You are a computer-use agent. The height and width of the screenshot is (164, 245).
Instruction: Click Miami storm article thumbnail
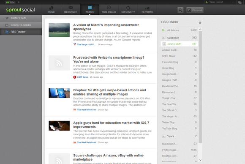point(59,30)
